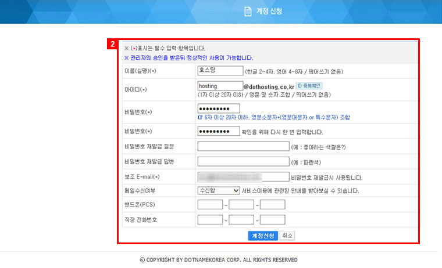Select the last 직장 전화번호 box

(x=272, y=219)
